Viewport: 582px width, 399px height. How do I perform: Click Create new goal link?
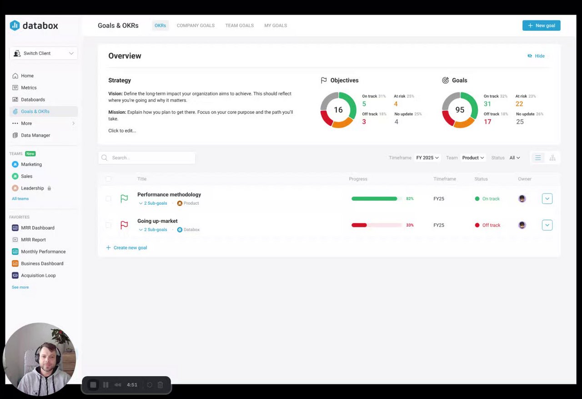(x=126, y=248)
